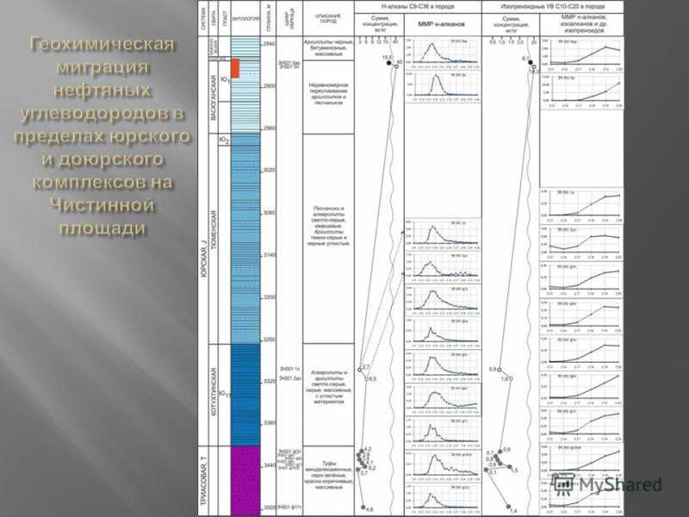The width and height of the screenshot is (689, 517).
Task: Click the "ОПИСАНИЕ ПОРОД" column header
Action: (328, 18)
